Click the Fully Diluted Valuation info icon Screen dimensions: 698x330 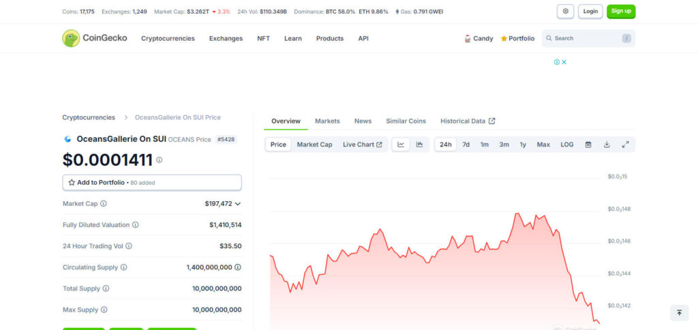136,225
